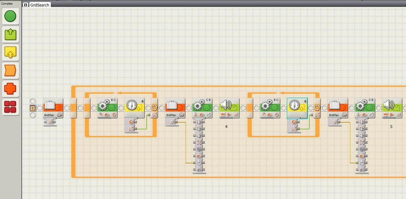The height and width of the screenshot is (199, 406).
Task: Open the Flow palette orange icon
Action: [10, 71]
